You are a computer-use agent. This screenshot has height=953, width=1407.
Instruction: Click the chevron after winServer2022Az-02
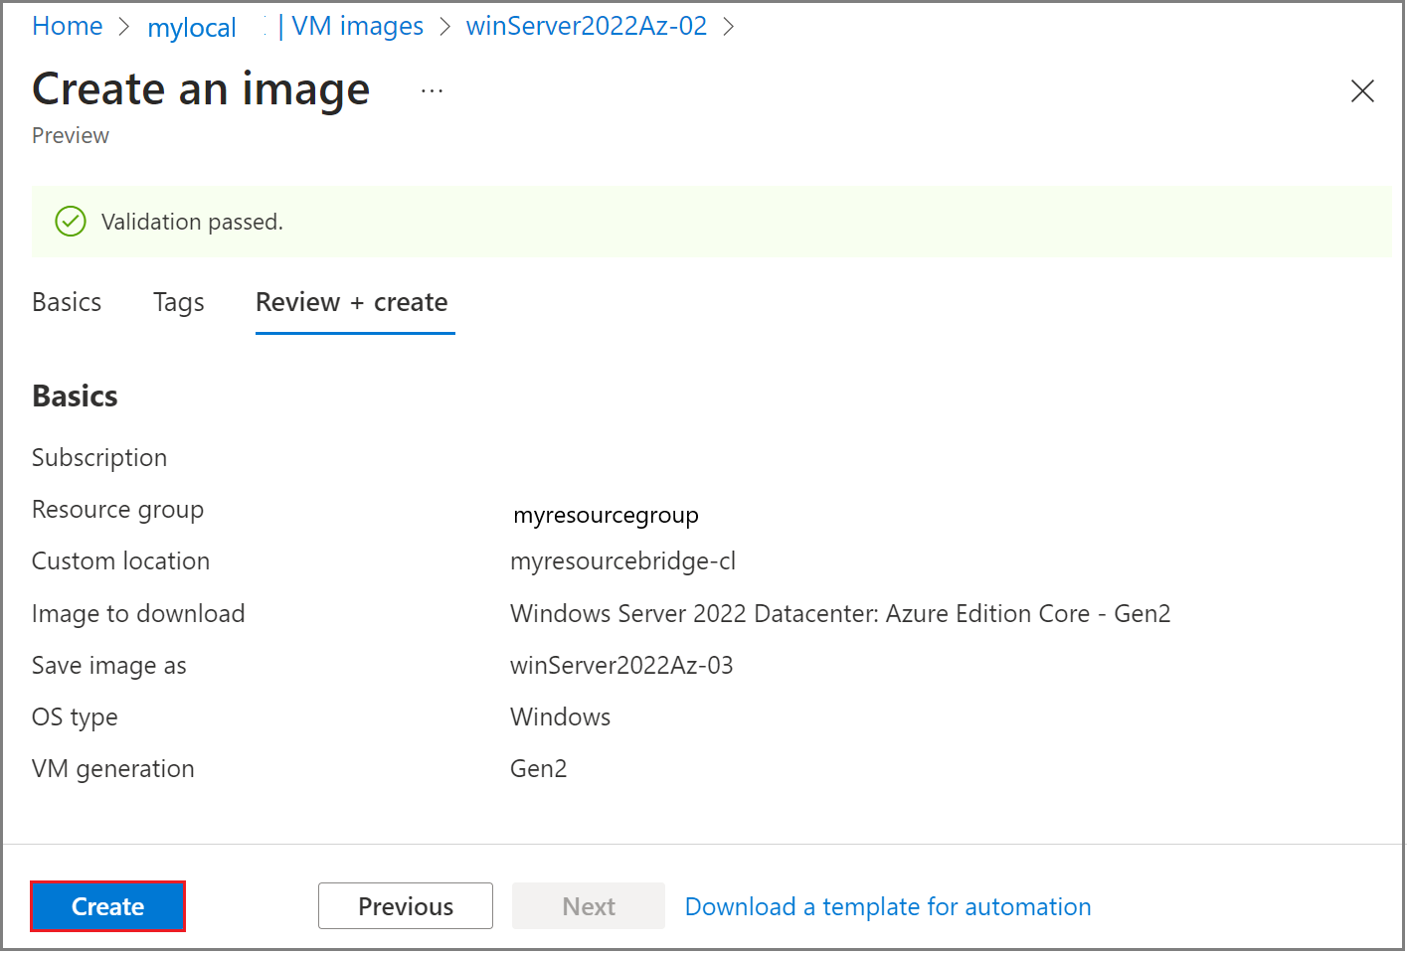729,27
